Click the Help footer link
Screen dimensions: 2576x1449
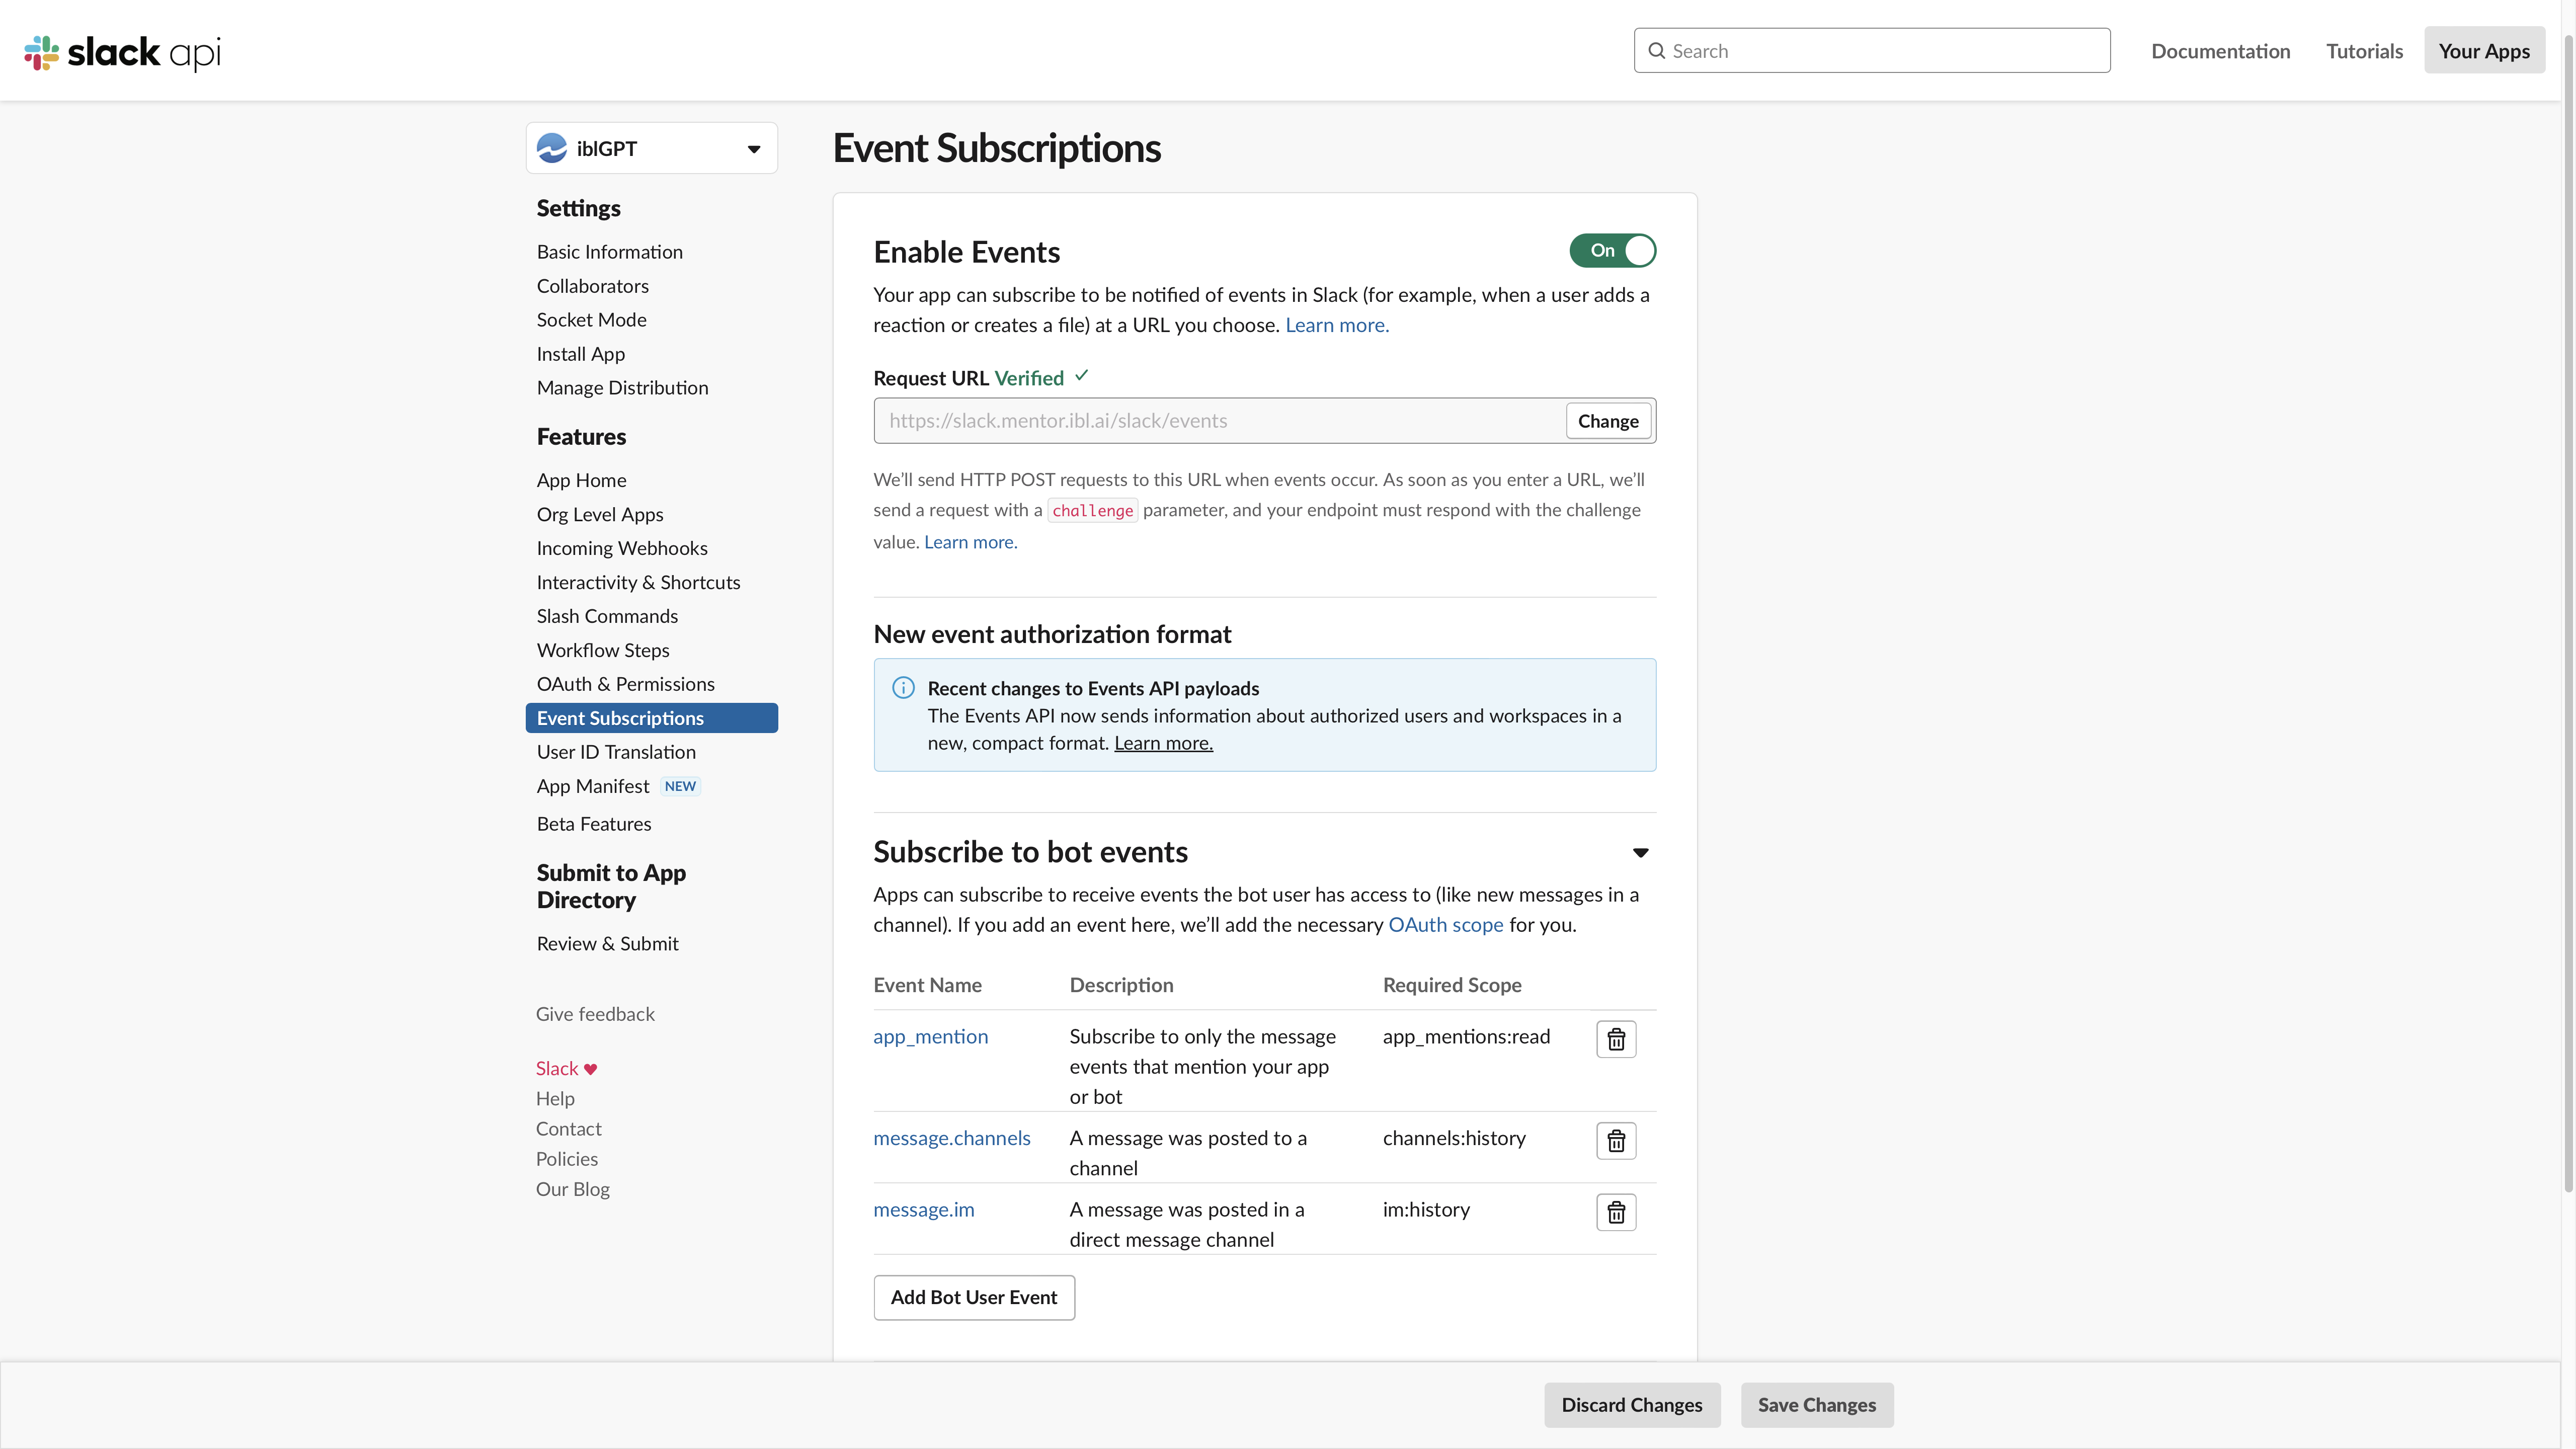point(555,1099)
